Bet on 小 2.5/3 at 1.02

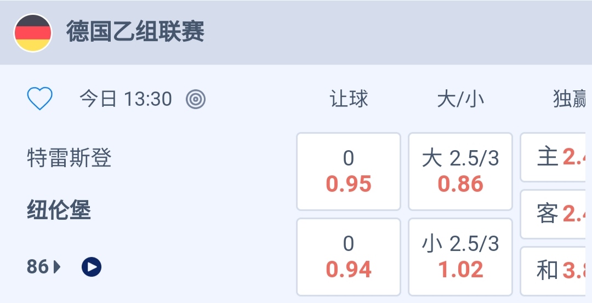[460, 257]
